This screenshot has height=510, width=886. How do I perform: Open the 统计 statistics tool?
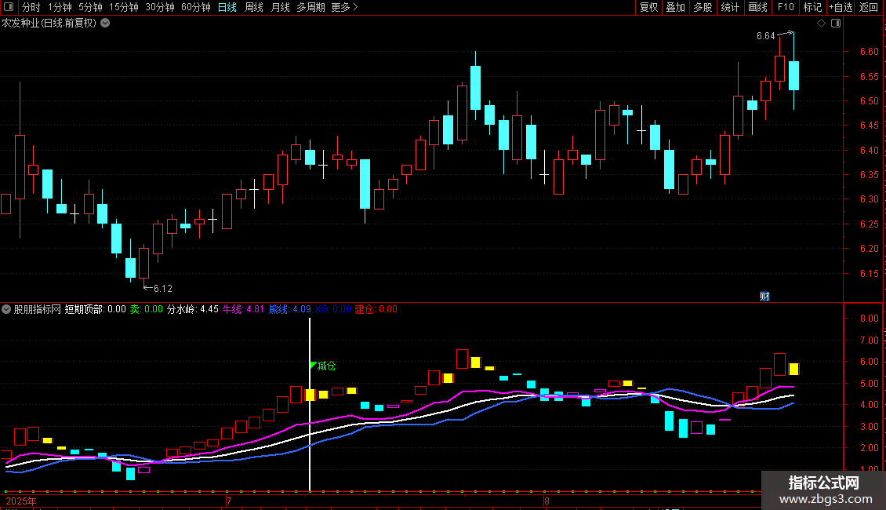tap(730, 7)
